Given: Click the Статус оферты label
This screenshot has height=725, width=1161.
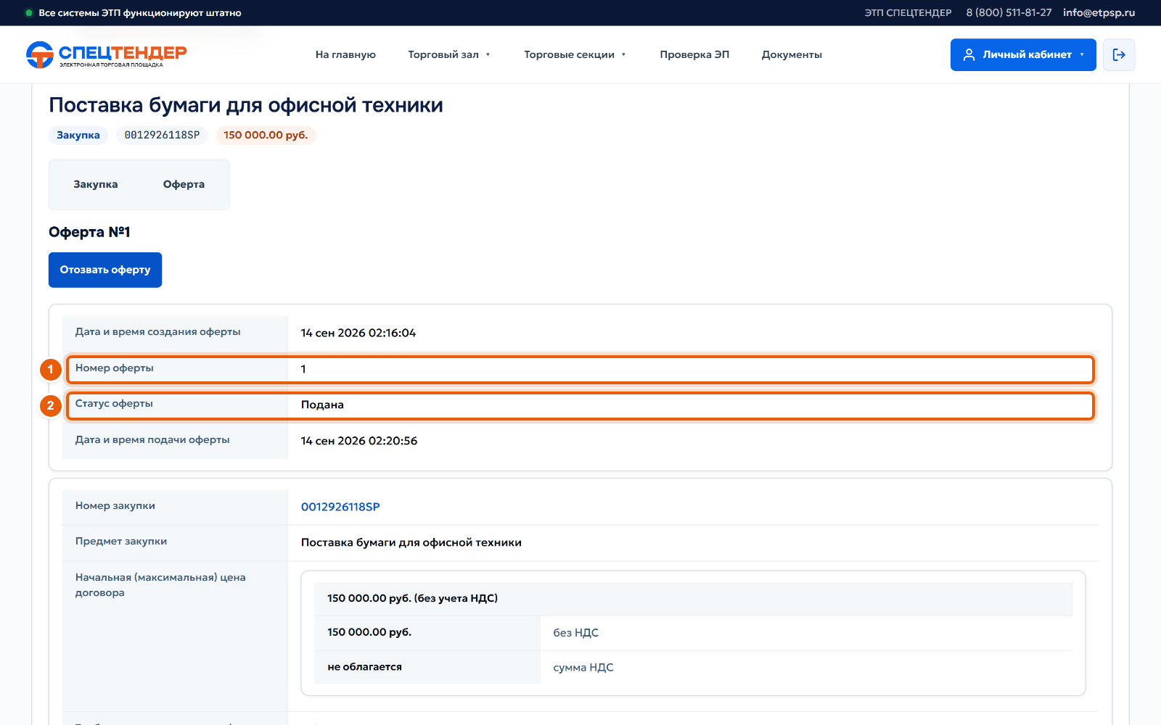Looking at the screenshot, I should 114,404.
